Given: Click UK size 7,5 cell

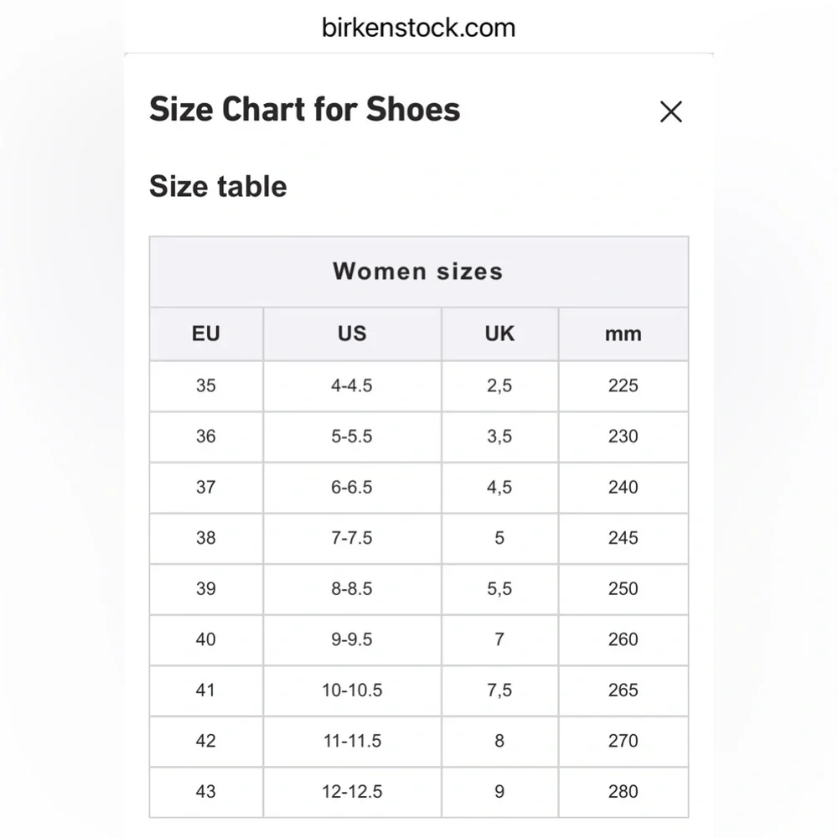Looking at the screenshot, I should point(499,690).
